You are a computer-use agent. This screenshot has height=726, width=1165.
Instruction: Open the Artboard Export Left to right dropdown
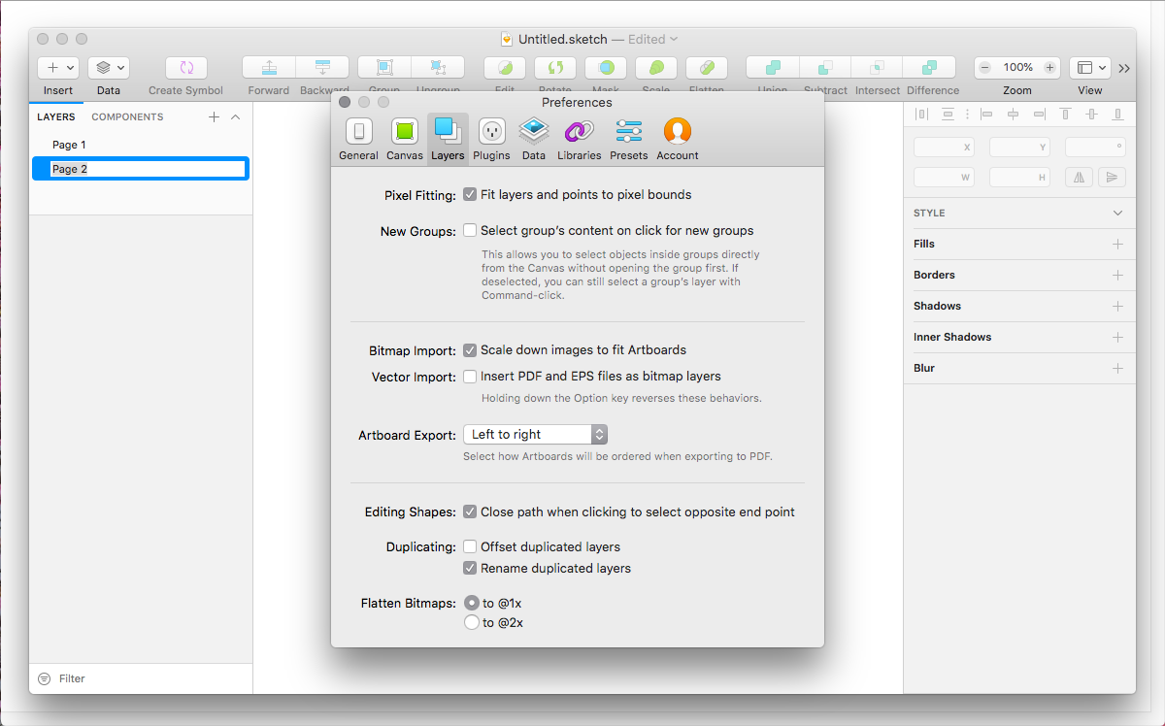[535, 434]
